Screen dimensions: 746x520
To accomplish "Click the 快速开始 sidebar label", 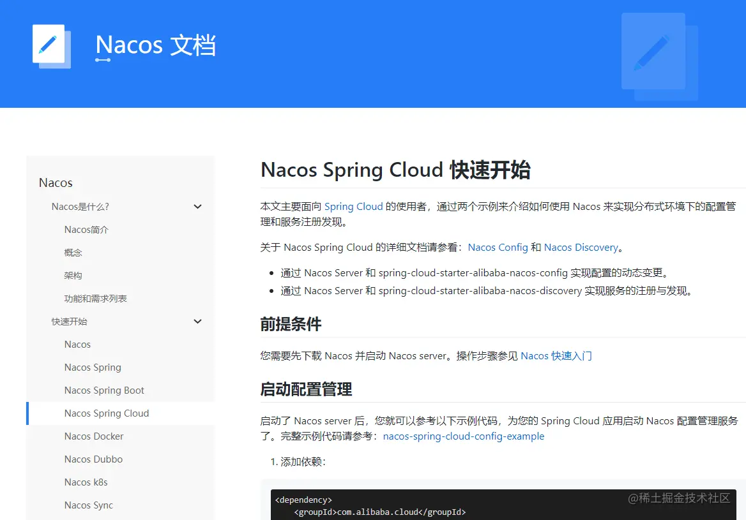I will pos(70,322).
